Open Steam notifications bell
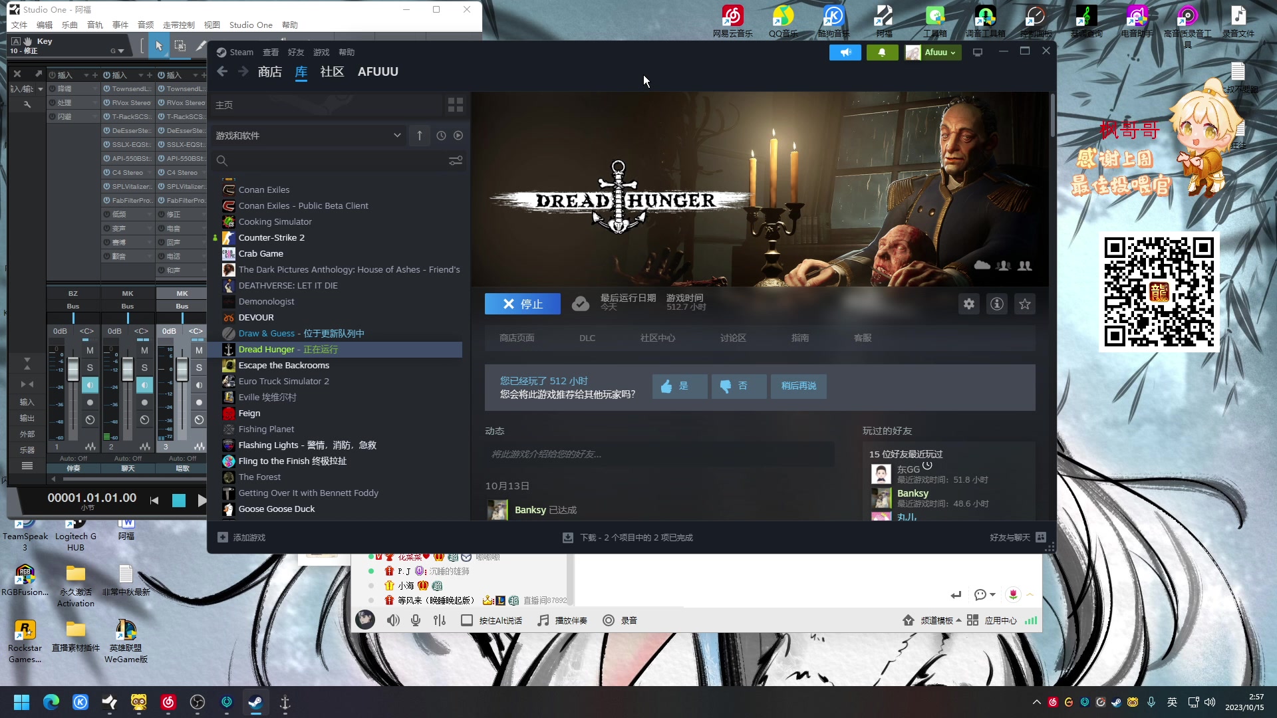The height and width of the screenshot is (718, 1277). (882, 53)
